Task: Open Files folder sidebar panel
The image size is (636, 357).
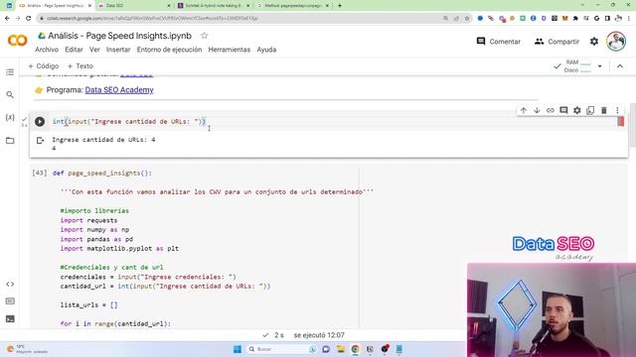Action: pos(10,141)
